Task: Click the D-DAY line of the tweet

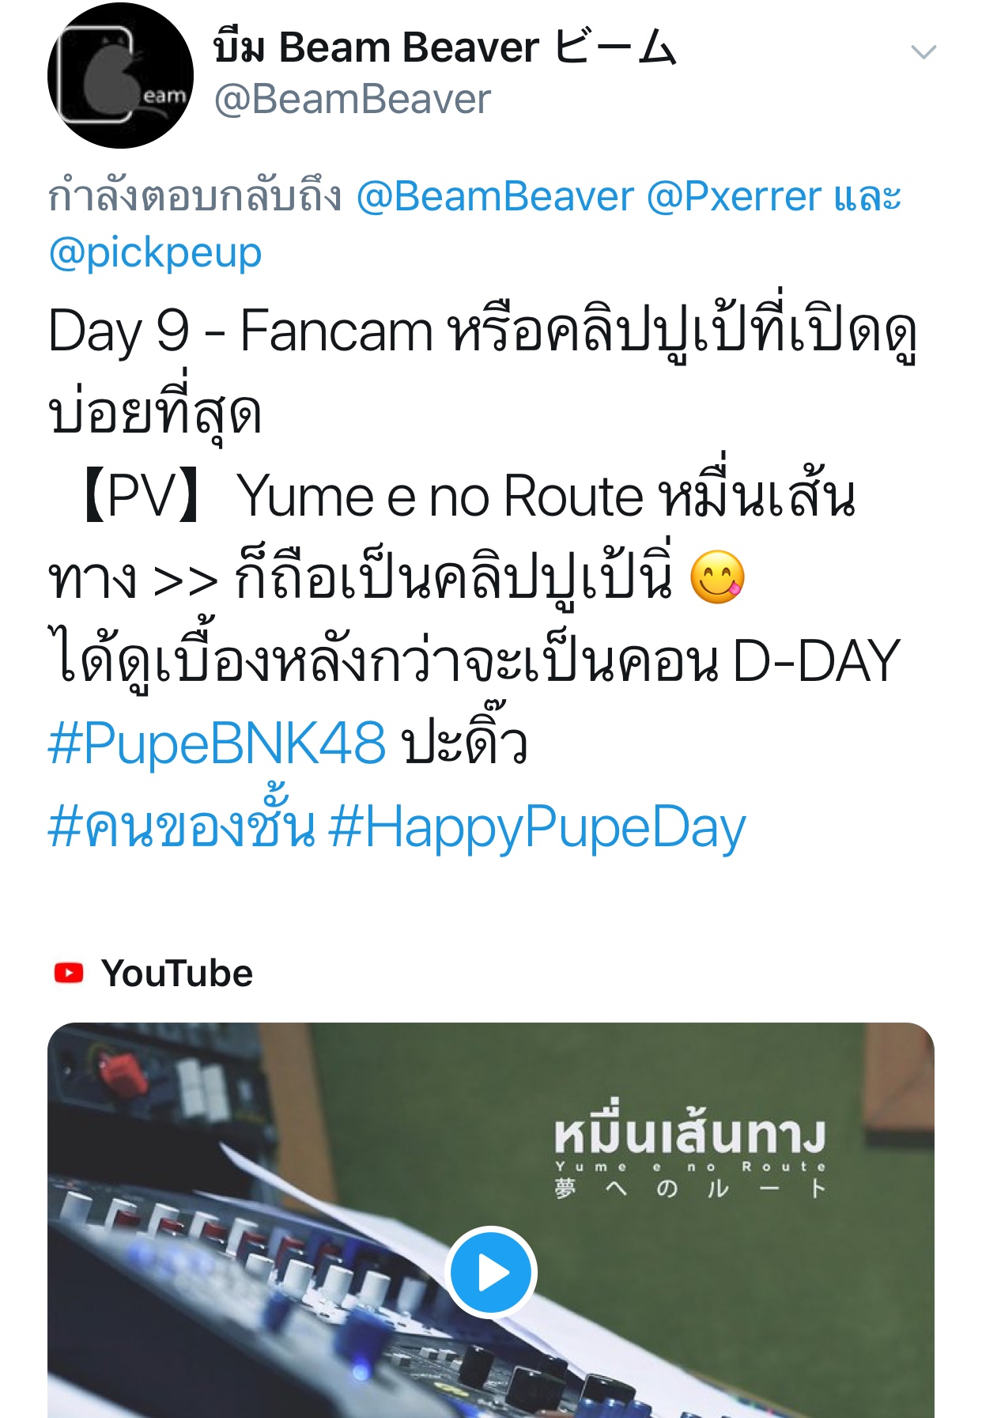Action: coord(474,661)
